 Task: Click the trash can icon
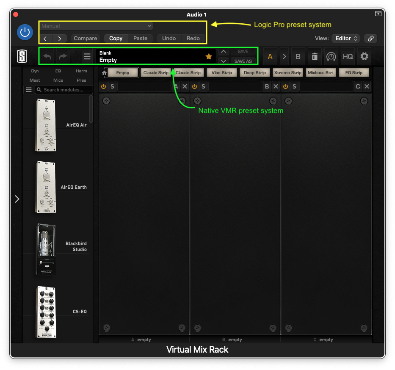(315, 56)
